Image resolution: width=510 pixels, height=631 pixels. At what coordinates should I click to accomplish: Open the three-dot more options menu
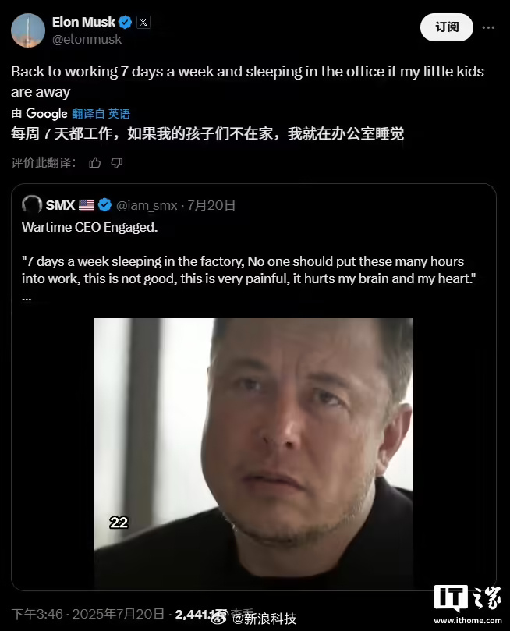(x=488, y=27)
